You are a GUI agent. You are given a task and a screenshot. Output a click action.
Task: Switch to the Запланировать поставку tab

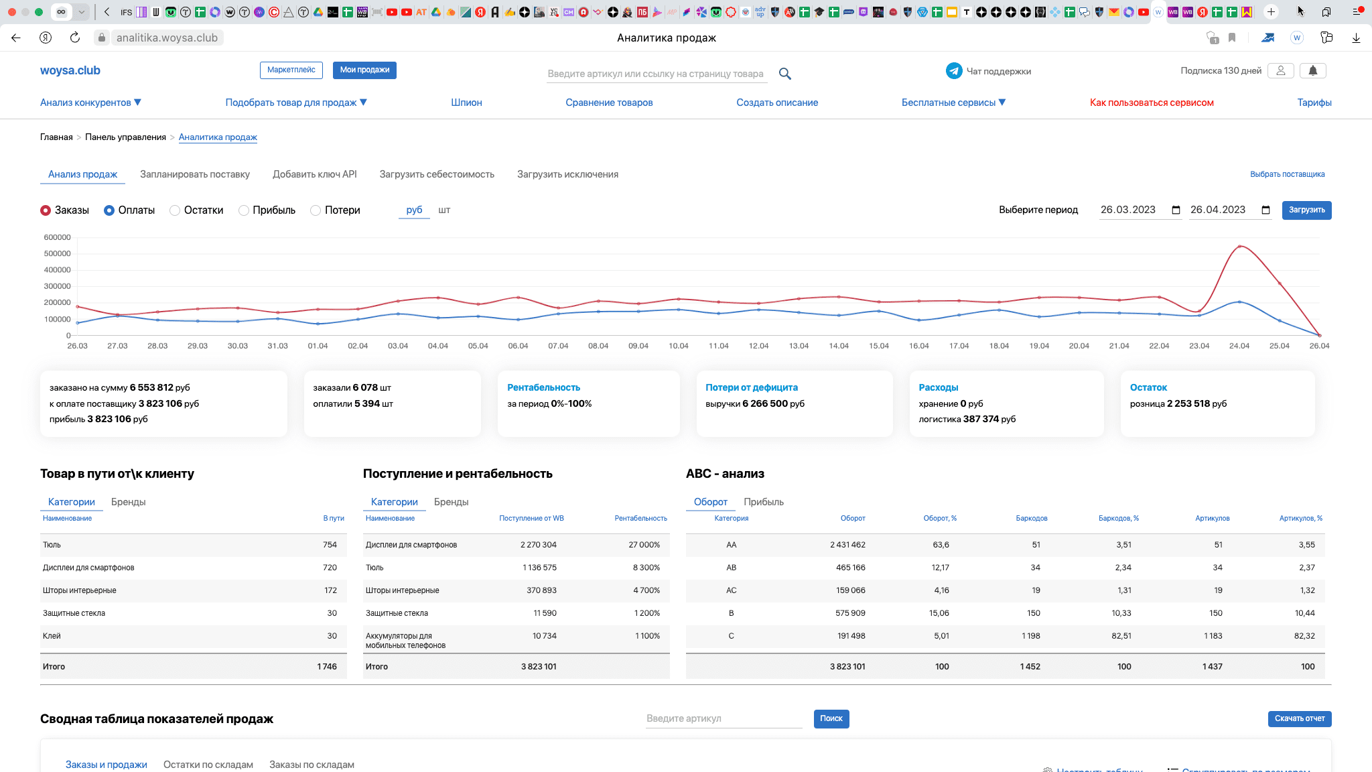(195, 174)
